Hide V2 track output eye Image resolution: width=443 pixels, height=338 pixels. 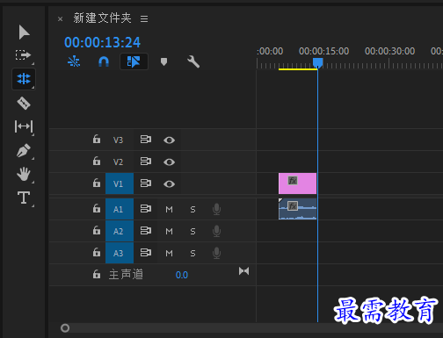click(x=169, y=162)
